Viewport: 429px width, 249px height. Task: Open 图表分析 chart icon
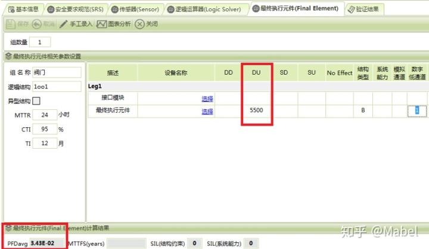coord(101,24)
